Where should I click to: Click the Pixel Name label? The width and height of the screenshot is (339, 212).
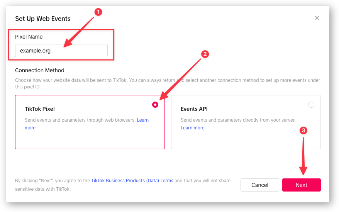point(29,37)
